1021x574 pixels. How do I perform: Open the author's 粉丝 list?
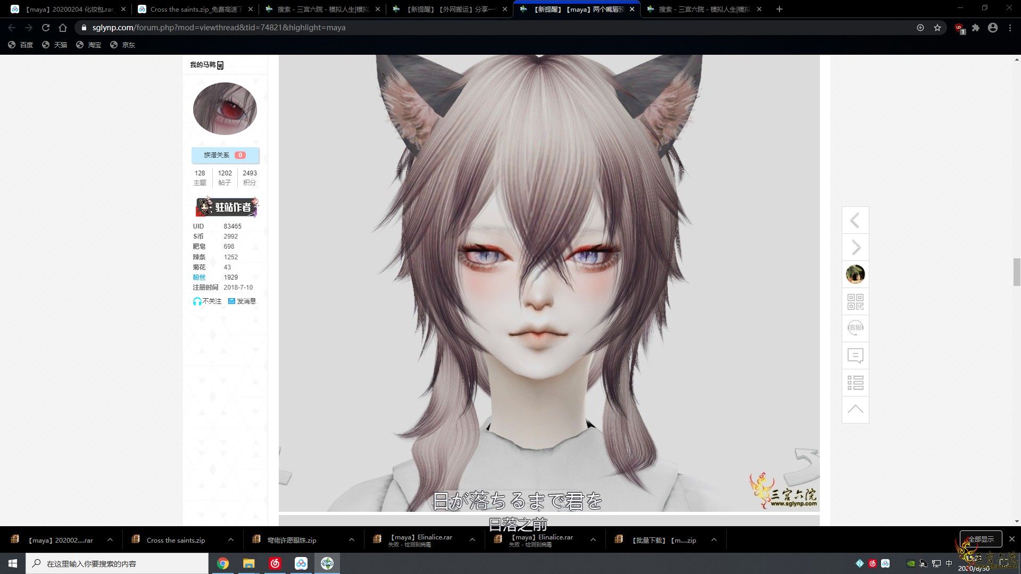199,277
